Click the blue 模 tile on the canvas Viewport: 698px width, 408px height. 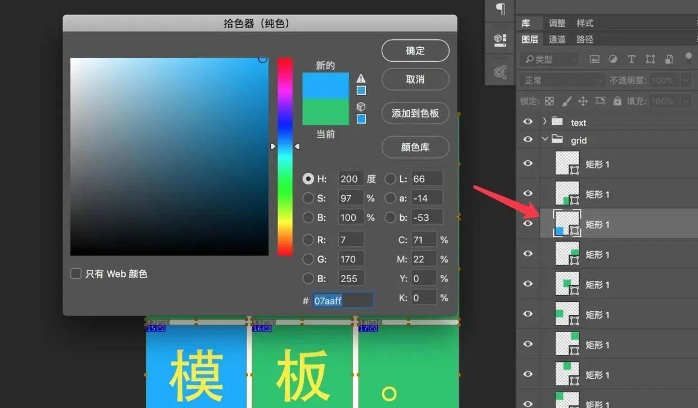pos(196,366)
